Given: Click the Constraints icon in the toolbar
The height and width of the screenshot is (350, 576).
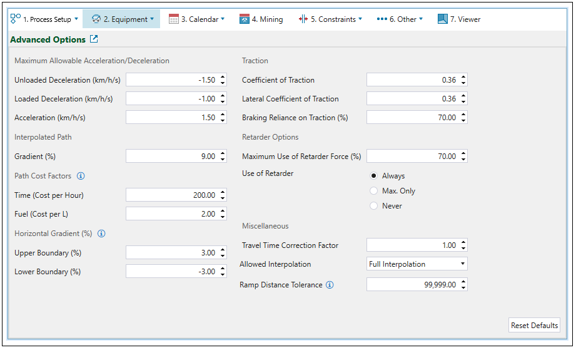Looking at the screenshot, I should click(303, 19).
